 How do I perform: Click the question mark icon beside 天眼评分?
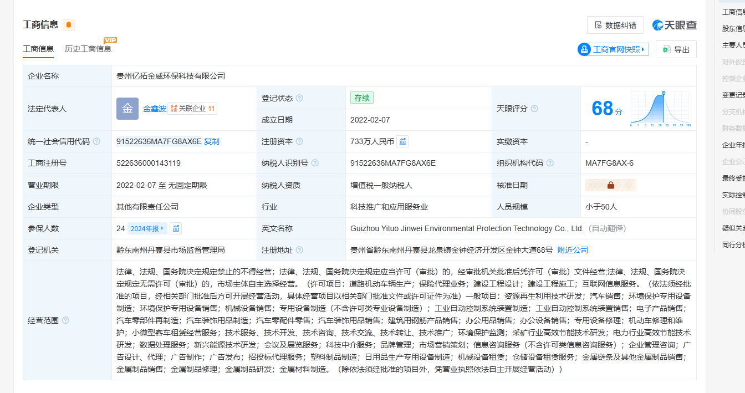[x=534, y=109]
